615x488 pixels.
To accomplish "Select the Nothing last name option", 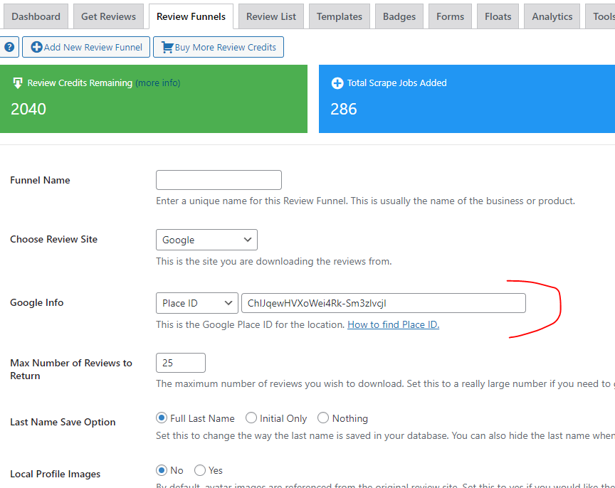I will click(x=323, y=418).
